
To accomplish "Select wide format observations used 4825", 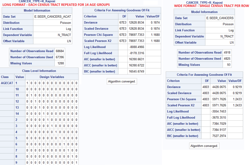I will (x=227, y=59).
